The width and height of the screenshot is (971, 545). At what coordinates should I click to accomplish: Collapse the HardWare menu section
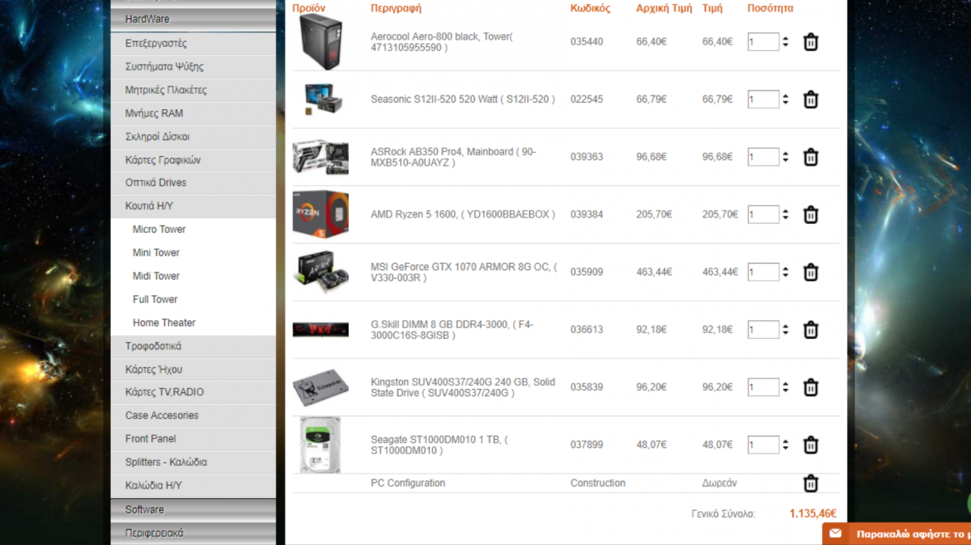(193, 19)
